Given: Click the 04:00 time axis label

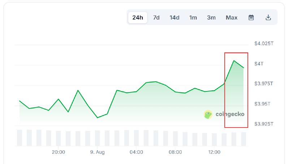Looking at the screenshot, I should point(136,152).
